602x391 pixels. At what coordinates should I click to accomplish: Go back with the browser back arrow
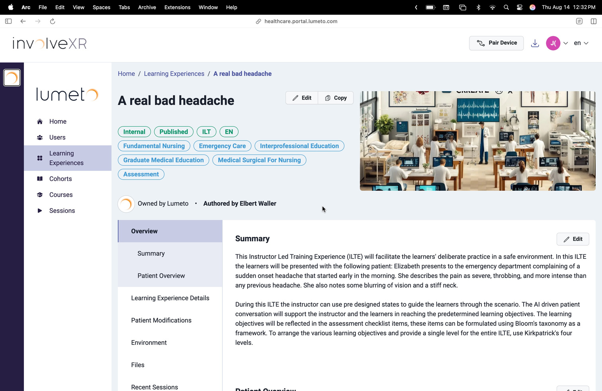(23, 21)
